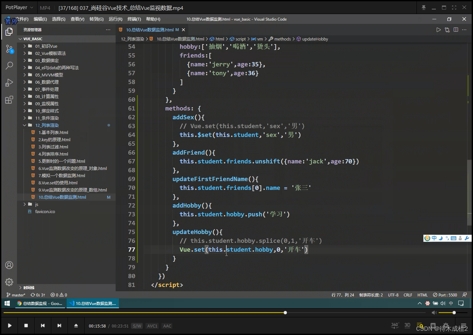
Task: Open the 帮助(H) menu
Action: [153, 19]
